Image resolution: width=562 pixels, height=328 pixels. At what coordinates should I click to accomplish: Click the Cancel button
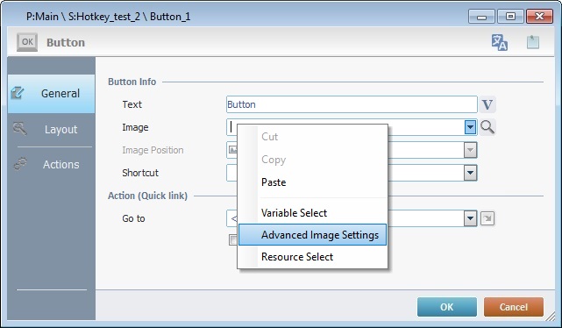click(514, 307)
